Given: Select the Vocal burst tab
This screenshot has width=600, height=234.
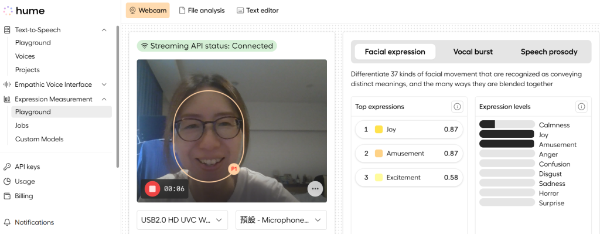Looking at the screenshot, I should coord(473,52).
